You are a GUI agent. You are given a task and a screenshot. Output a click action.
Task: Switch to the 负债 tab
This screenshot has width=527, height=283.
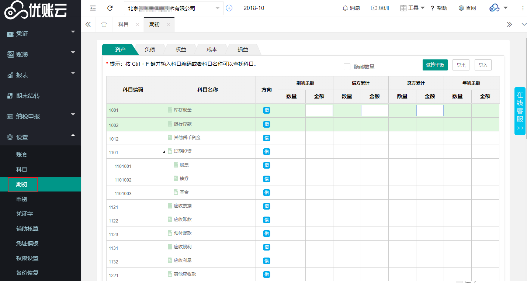coord(150,49)
